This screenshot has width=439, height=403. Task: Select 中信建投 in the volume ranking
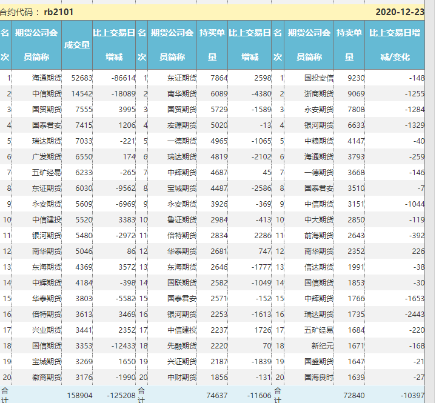click(47, 220)
